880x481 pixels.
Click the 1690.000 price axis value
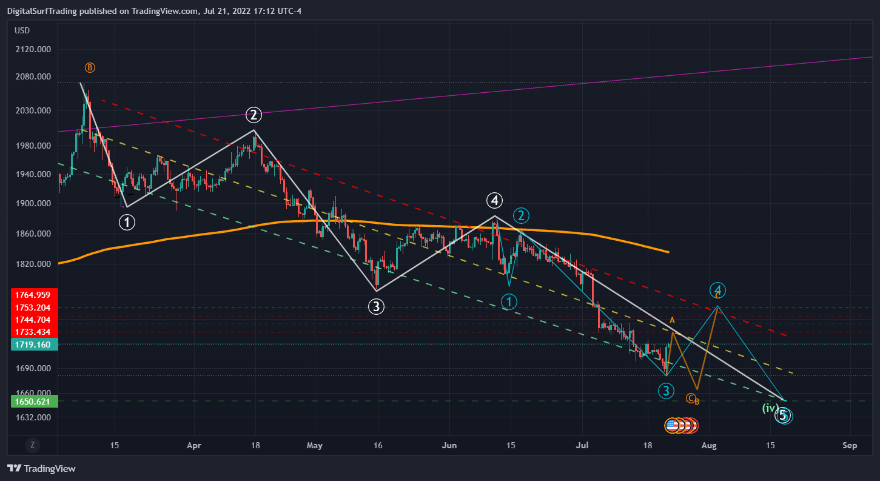(x=33, y=368)
